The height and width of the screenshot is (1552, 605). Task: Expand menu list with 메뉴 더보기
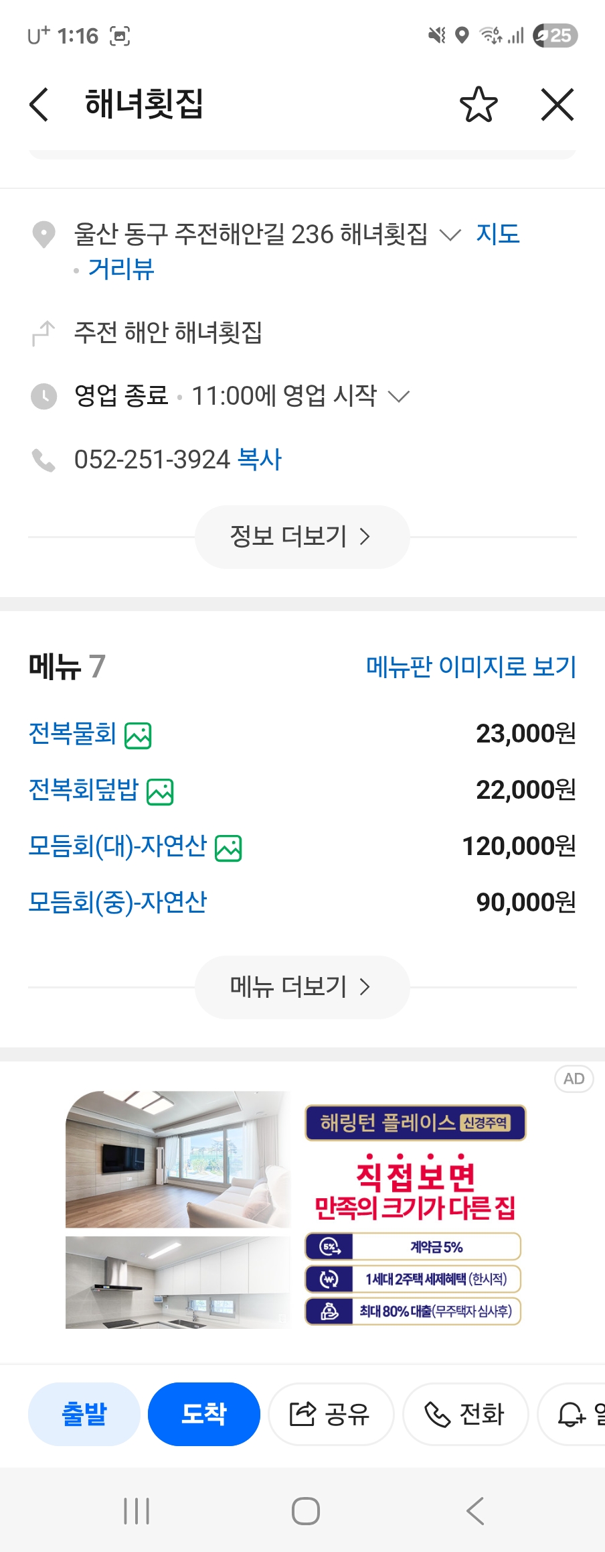point(302,987)
